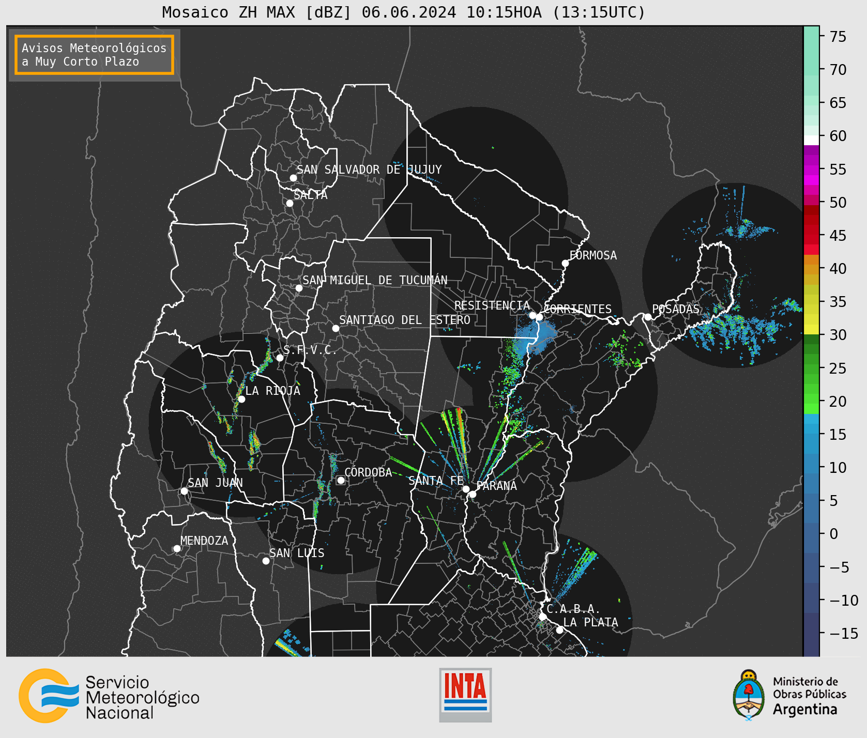This screenshot has height=738, width=867.
Task: Click the POSADAS label text
Action: coord(675,309)
